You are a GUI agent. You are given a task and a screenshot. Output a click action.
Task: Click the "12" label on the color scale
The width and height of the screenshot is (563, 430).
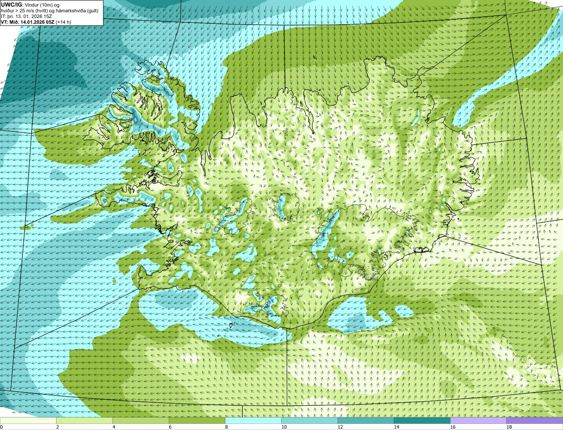click(340, 427)
